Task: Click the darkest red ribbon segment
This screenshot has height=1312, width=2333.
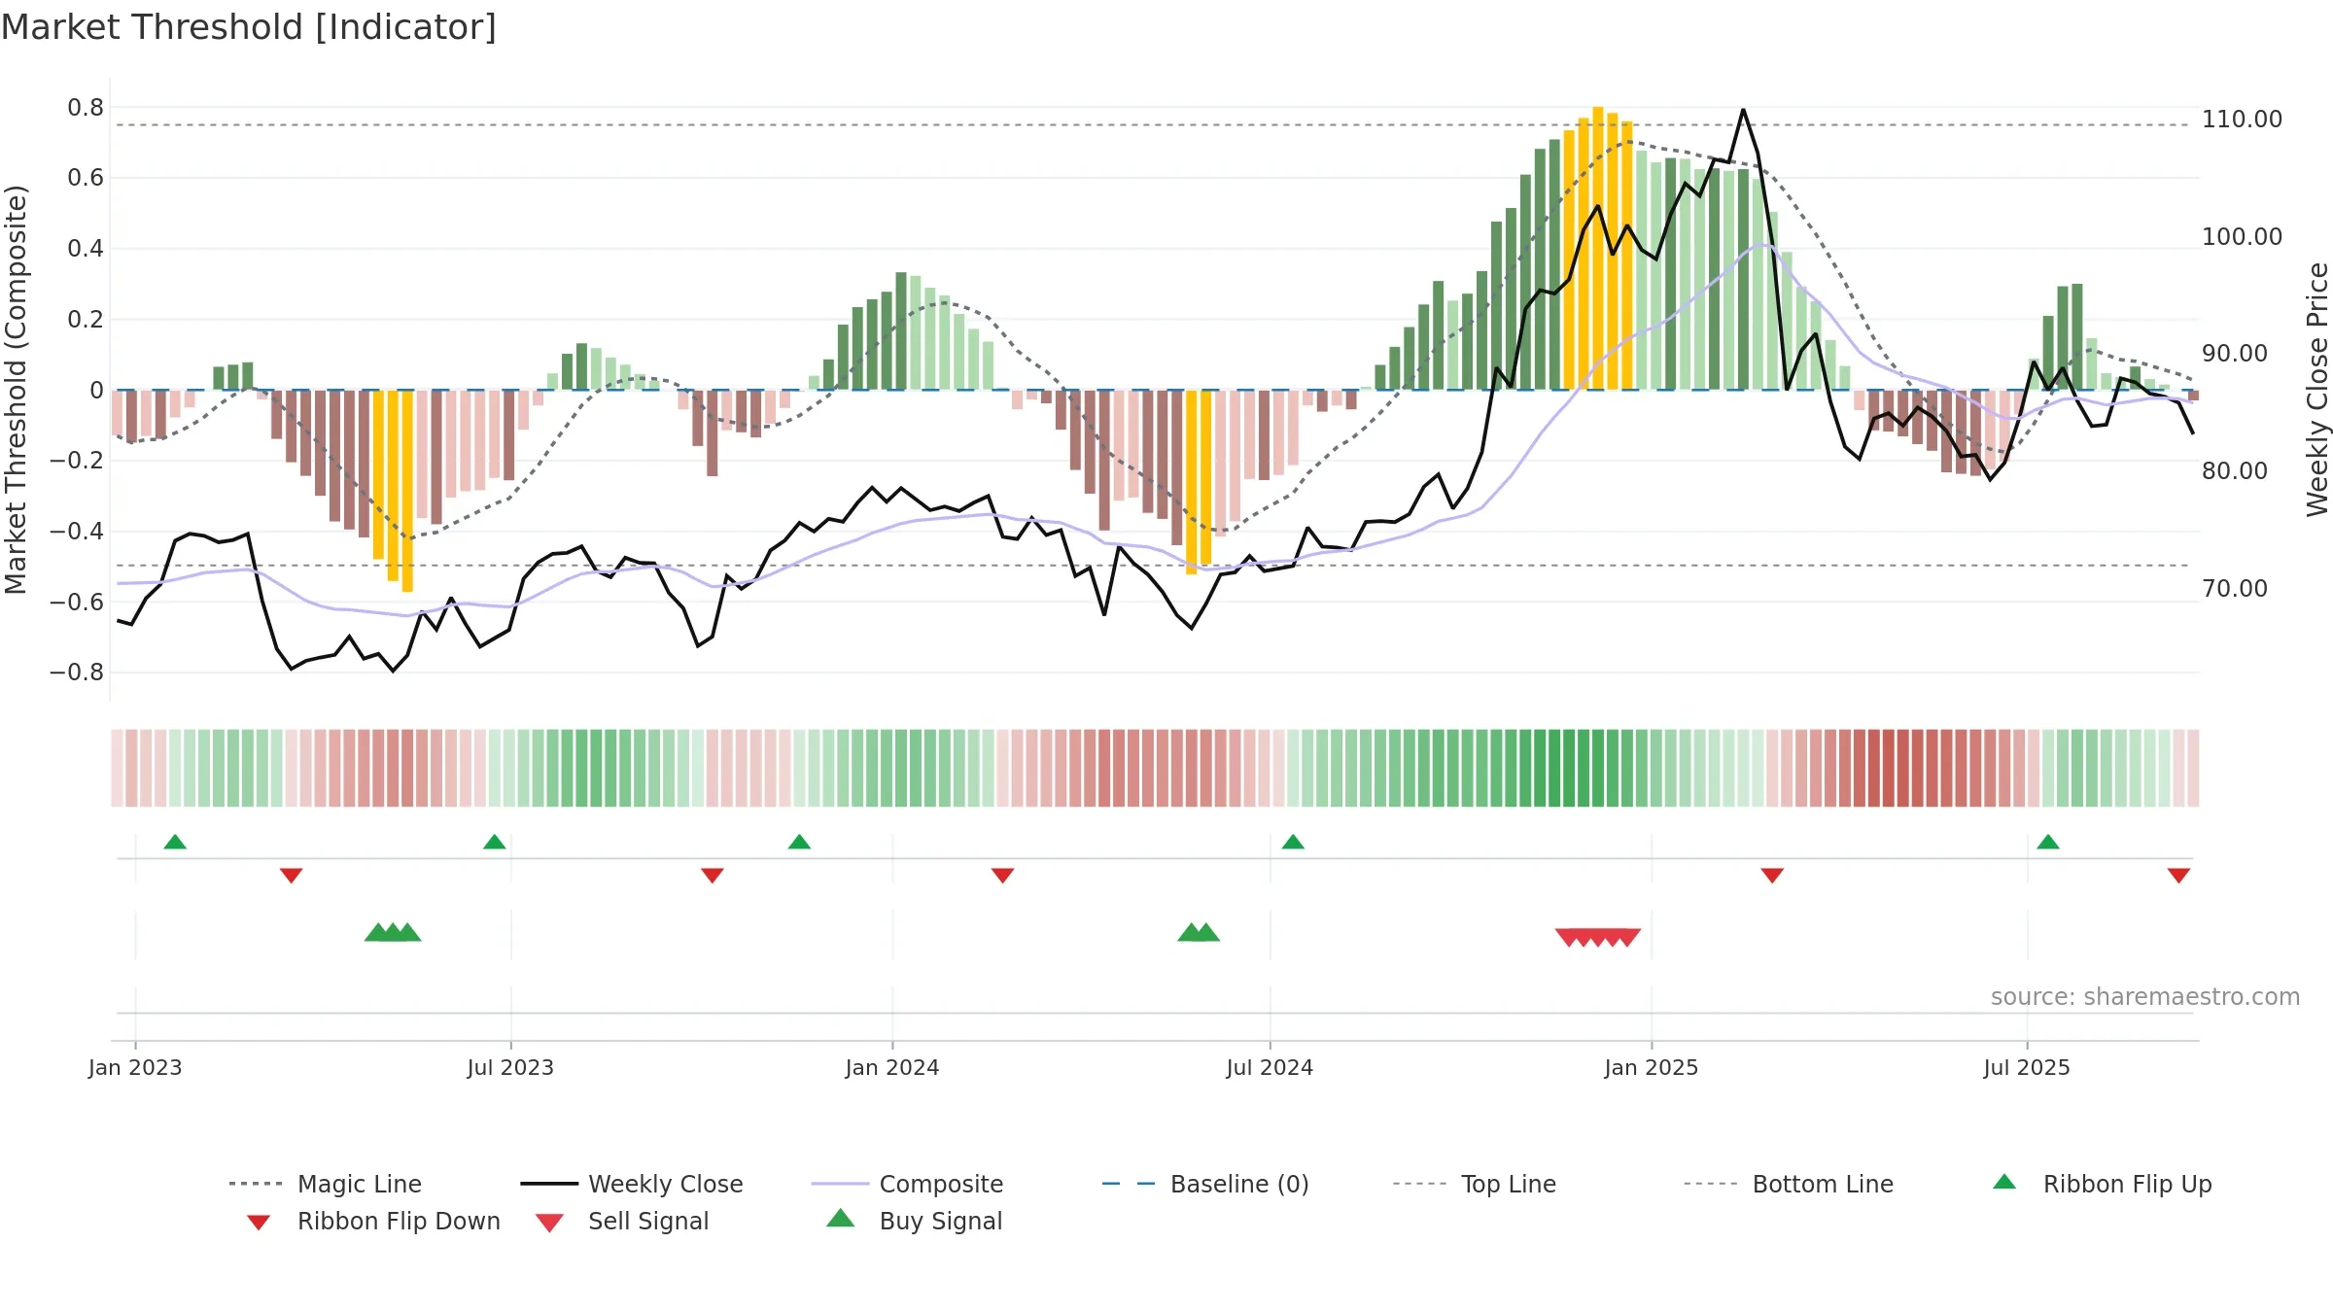Action: (x=1889, y=768)
